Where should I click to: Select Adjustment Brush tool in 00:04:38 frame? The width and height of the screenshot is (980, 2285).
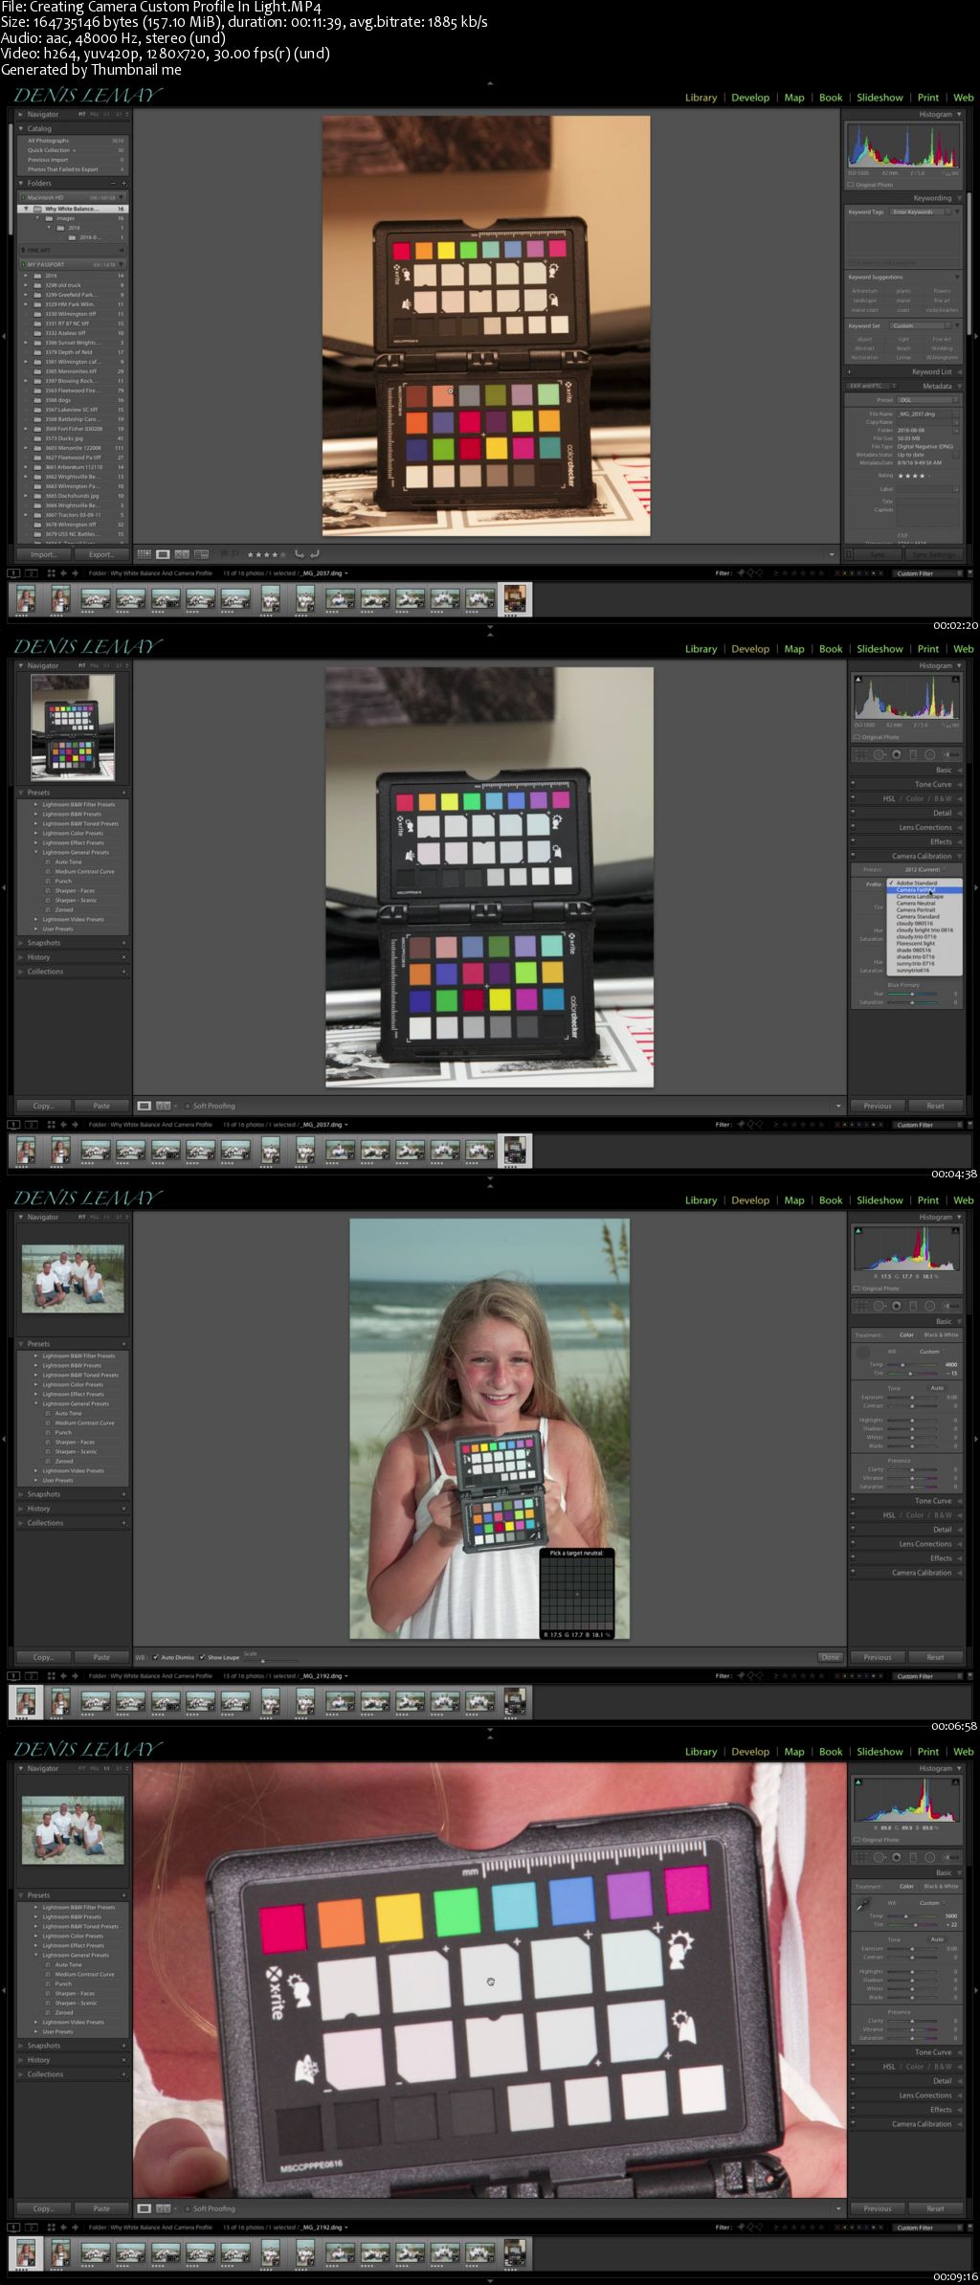(950, 754)
